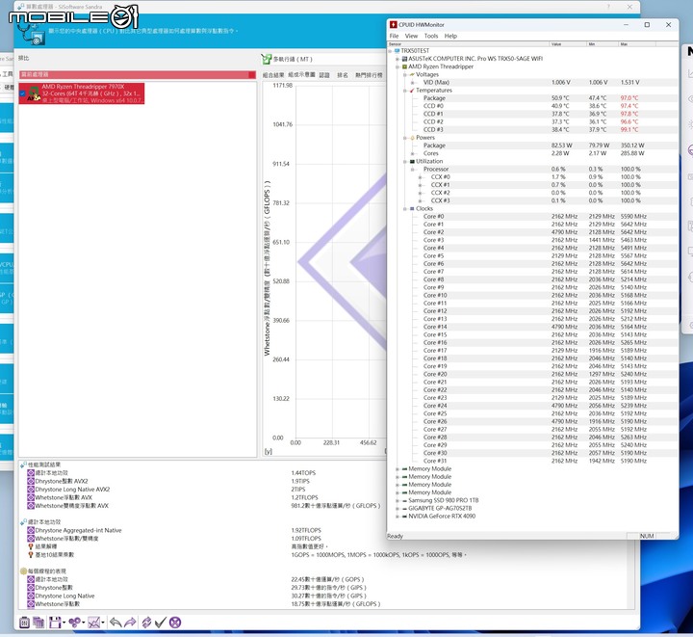Switch to the 組成示意圖 tab in Sandra

pos(302,75)
